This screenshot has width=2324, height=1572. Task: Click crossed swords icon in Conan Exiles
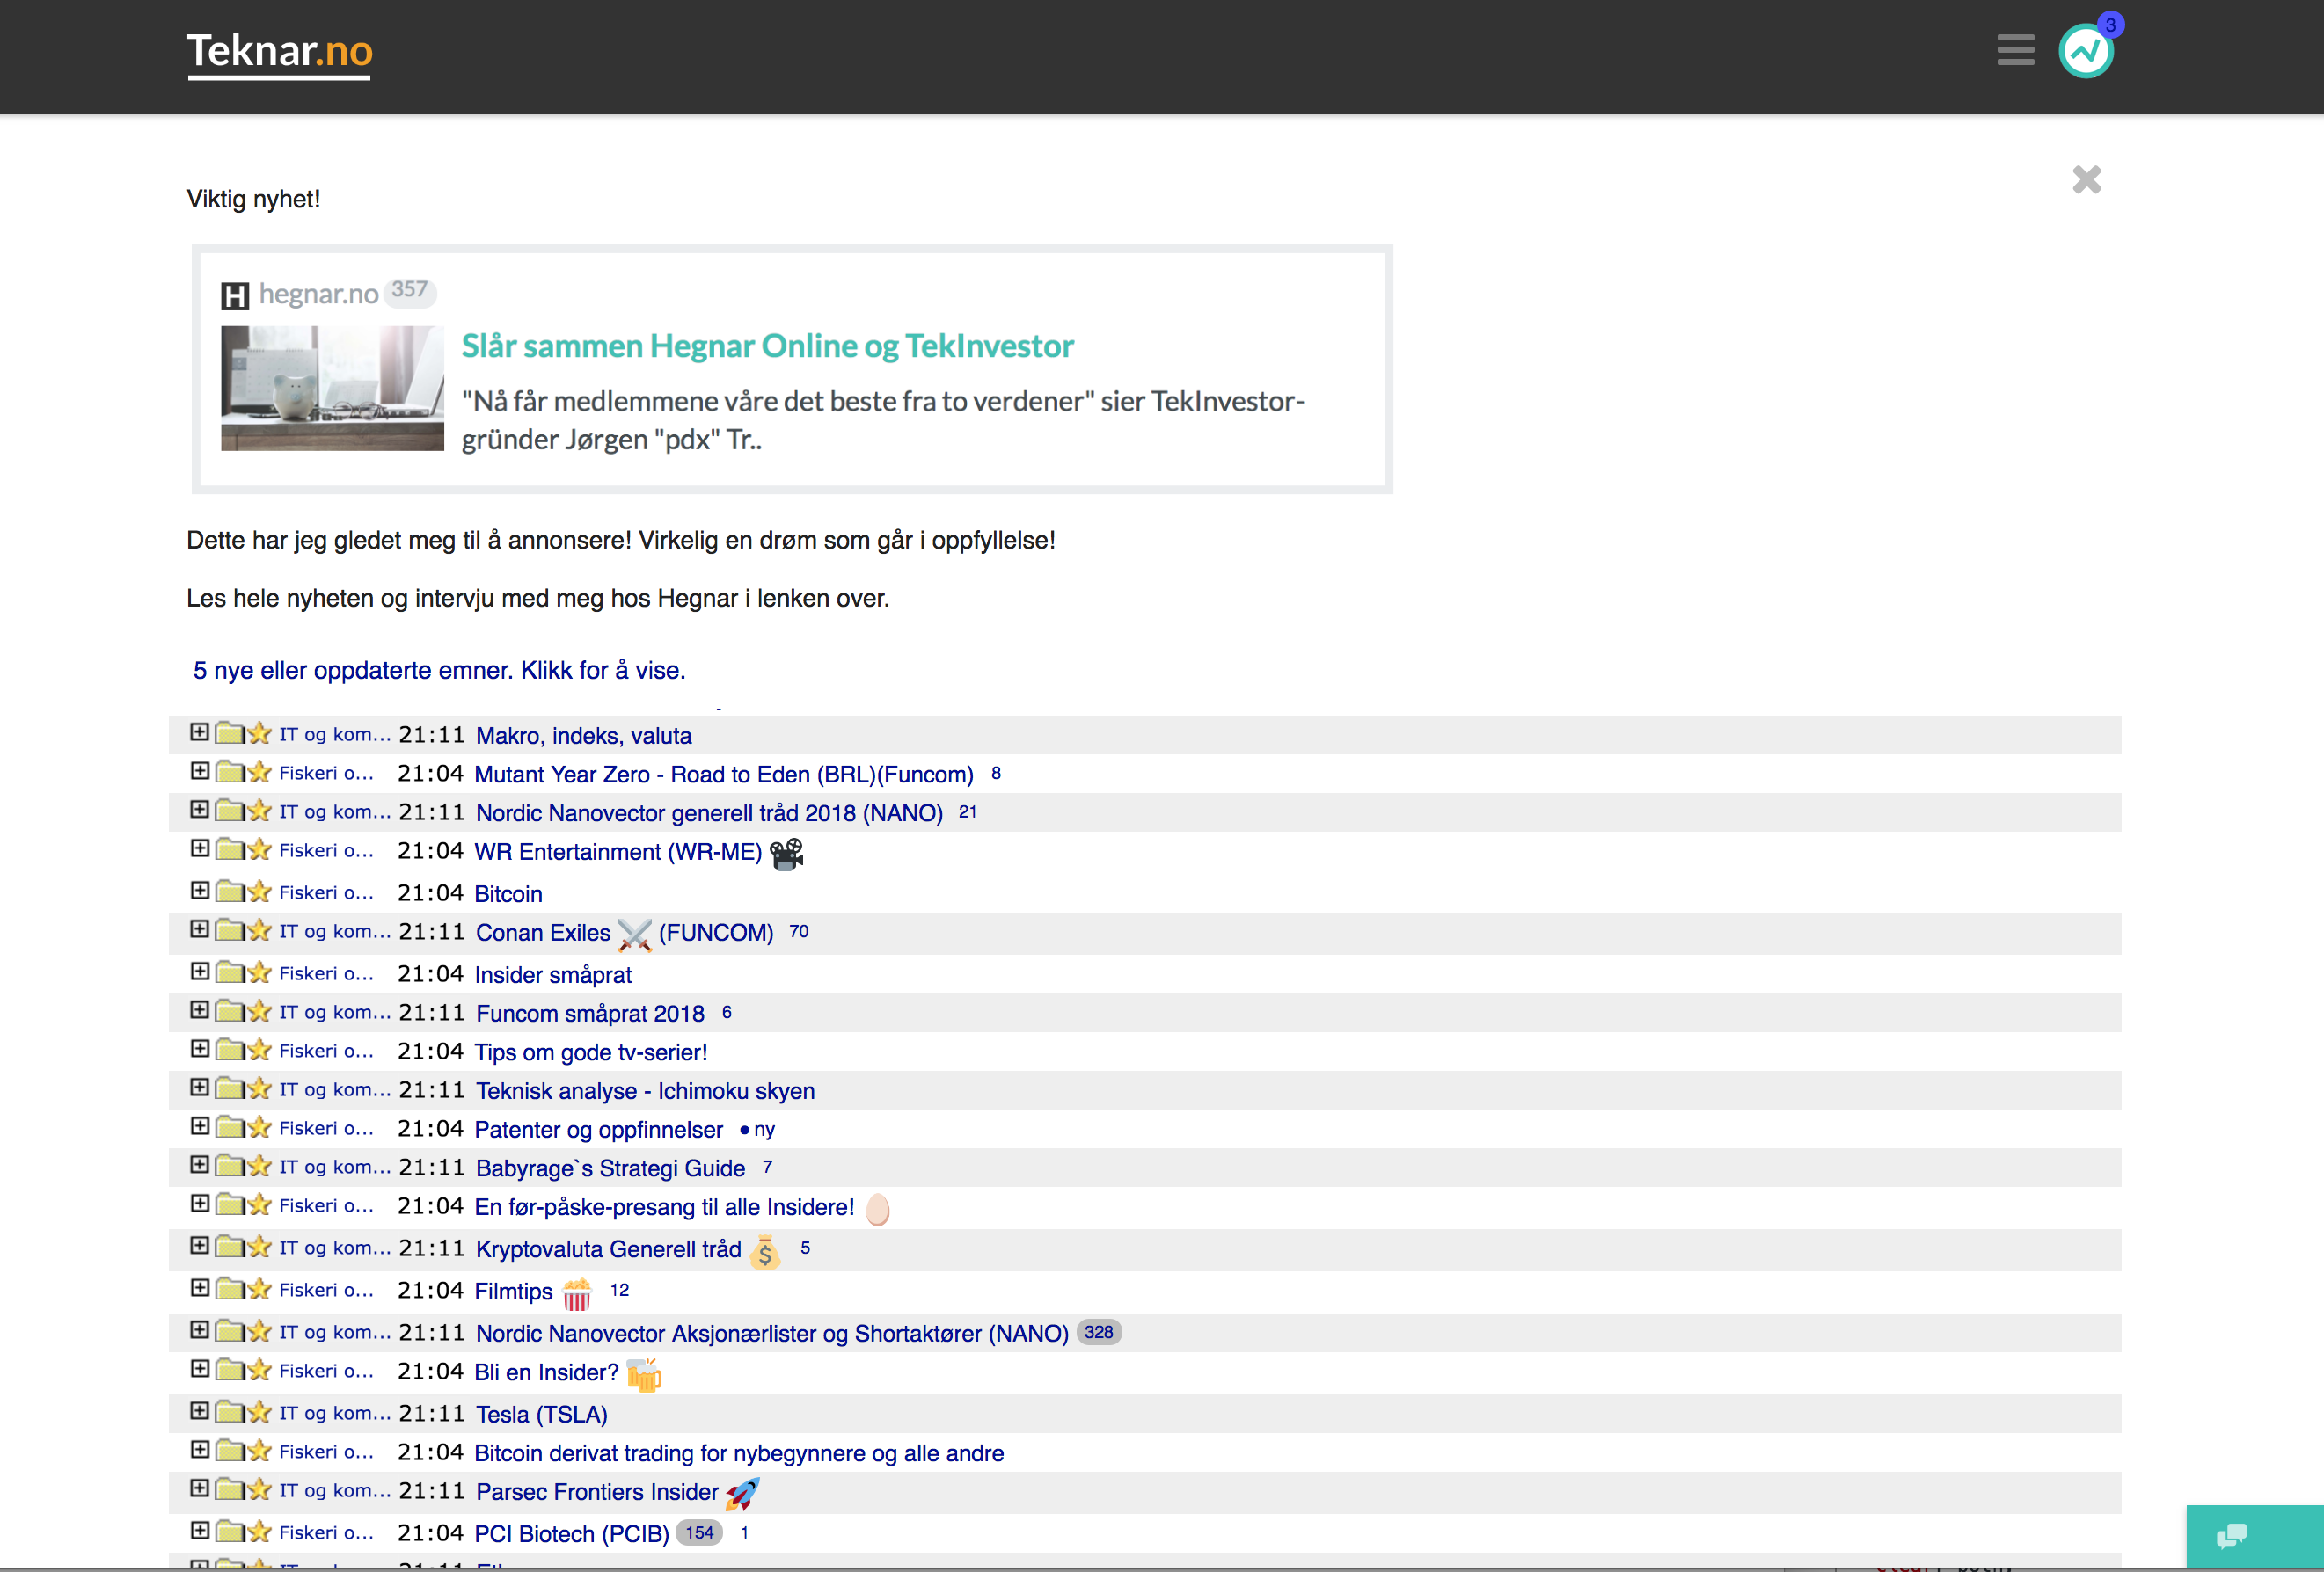[635, 935]
